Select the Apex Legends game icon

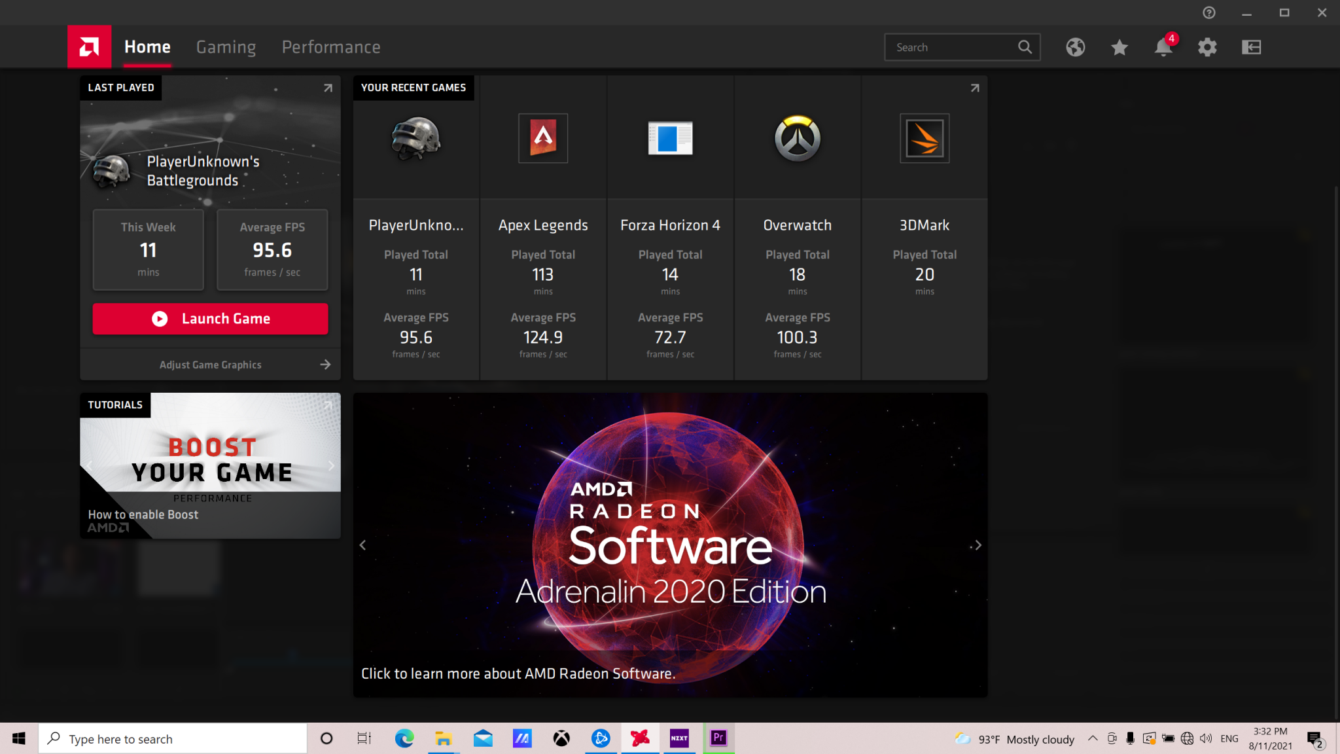pyautogui.click(x=543, y=138)
